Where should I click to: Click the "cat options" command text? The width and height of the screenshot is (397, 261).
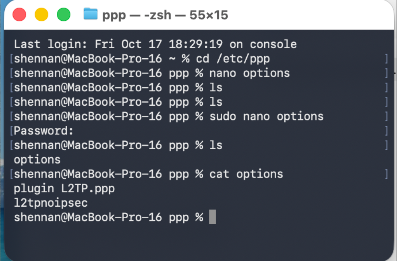tap(246, 174)
